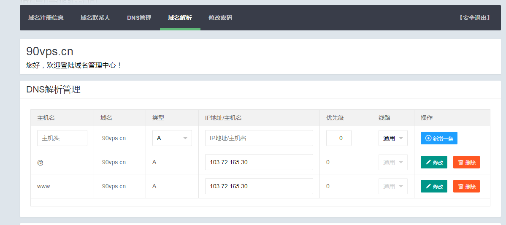This screenshot has width=506, height=225.
Task: Click the empty IP地址/主机名 input field
Action: coord(259,138)
